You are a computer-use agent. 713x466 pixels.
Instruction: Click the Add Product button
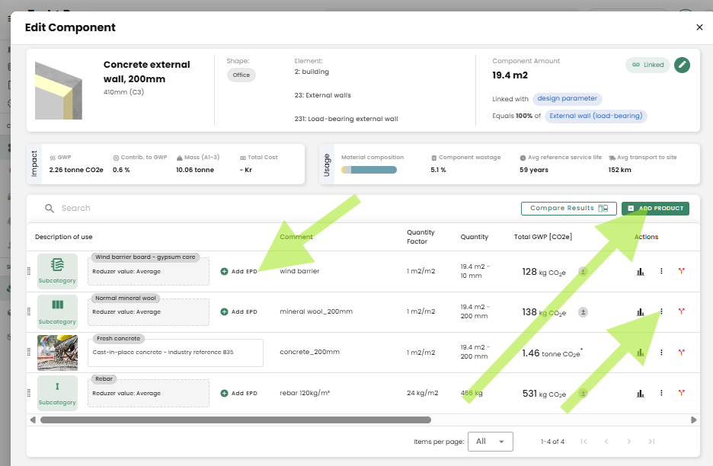pyautogui.click(x=655, y=208)
